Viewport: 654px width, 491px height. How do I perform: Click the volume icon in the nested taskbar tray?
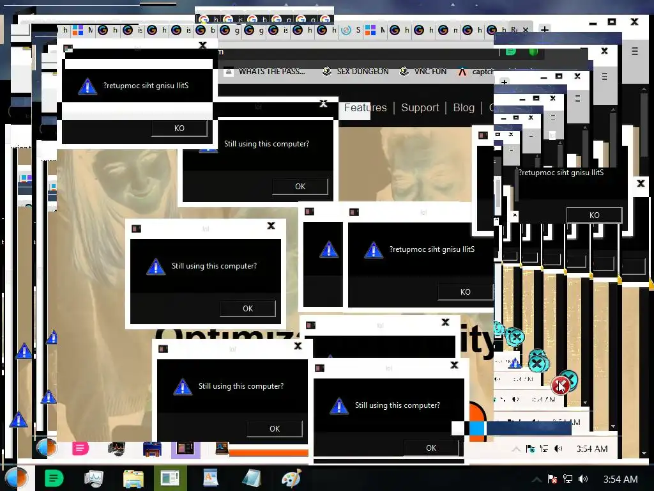pyautogui.click(x=558, y=449)
